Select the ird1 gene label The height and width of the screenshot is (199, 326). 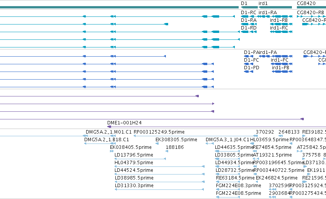(263, 3)
